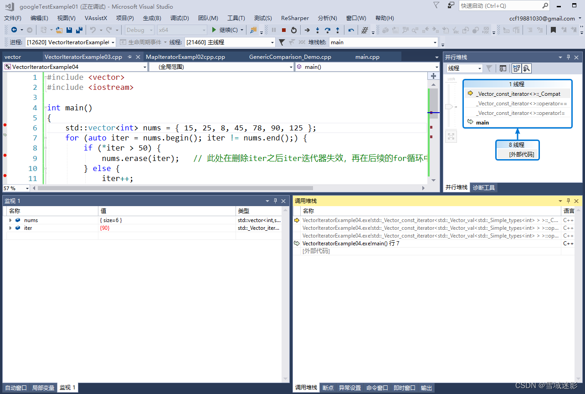This screenshot has height=394, width=585.
Task: Click the quick launch search field
Action: pos(500,6)
